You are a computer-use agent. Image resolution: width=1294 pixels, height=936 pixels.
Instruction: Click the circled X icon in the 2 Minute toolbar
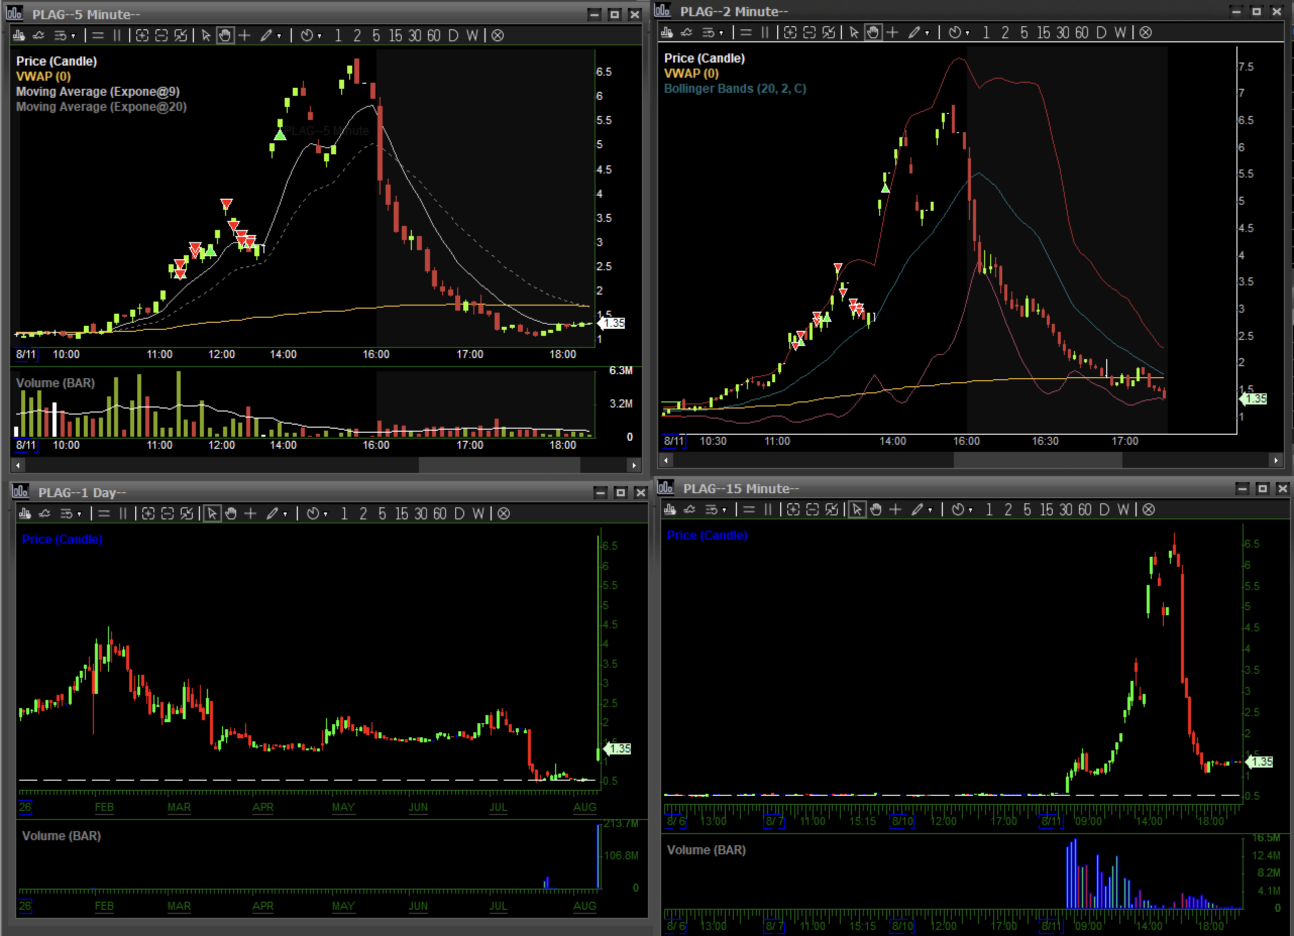pyautogui.click(x=1145, y=32)
